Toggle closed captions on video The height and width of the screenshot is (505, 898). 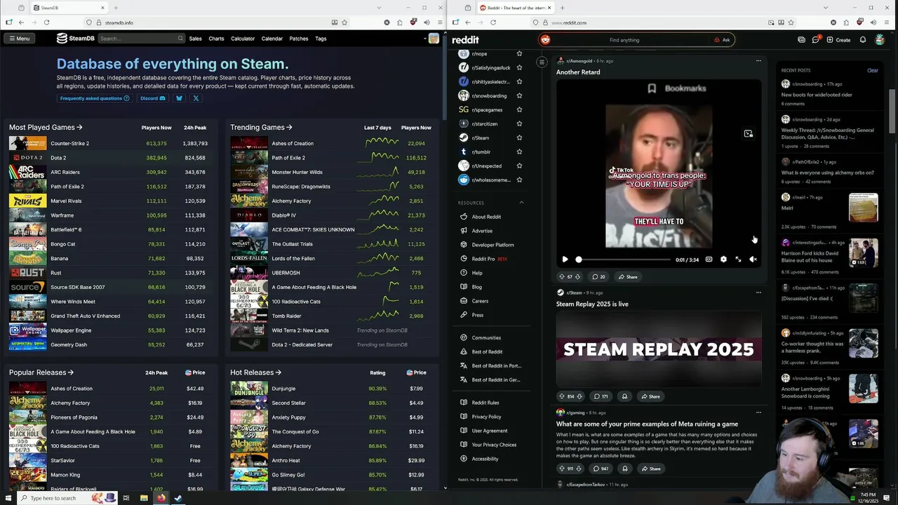tap(709, 260)
